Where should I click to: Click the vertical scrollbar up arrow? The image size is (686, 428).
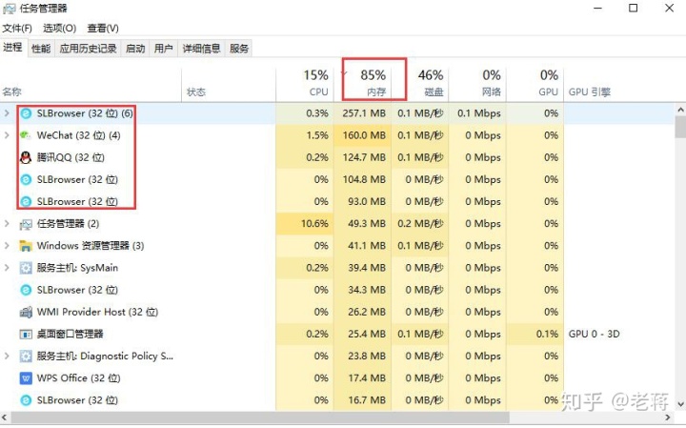(680, 110)
